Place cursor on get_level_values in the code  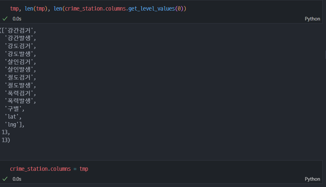pos(151,9)
